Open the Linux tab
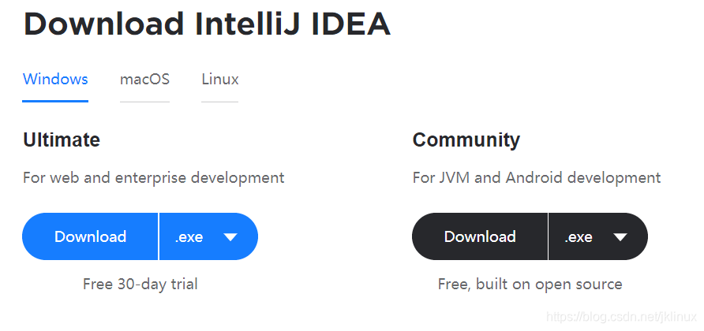 point(220,80)
